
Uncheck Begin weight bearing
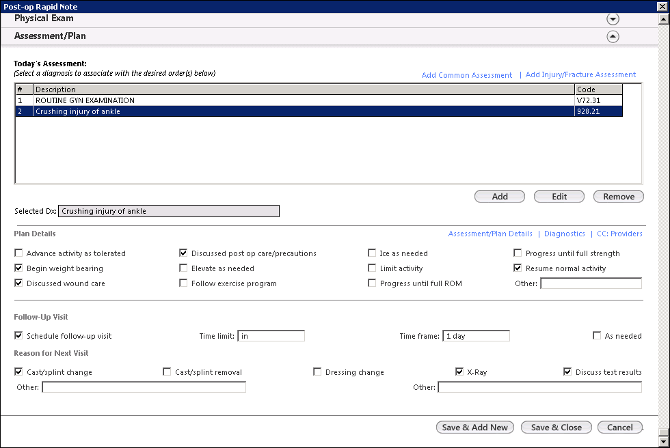18,268
